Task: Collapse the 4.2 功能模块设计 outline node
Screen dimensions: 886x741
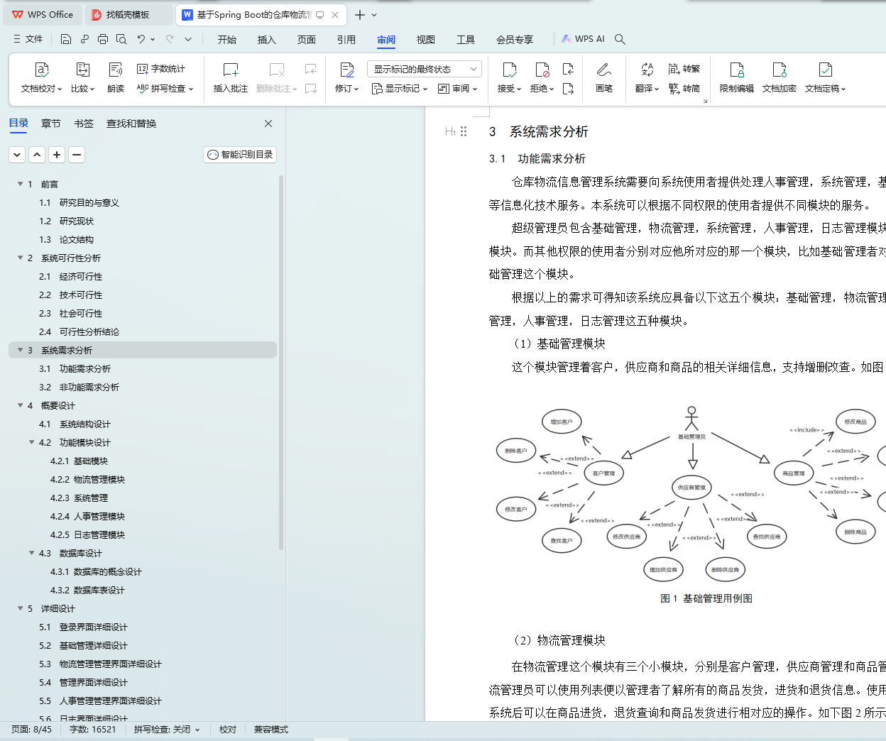Action: coord(31,442)
